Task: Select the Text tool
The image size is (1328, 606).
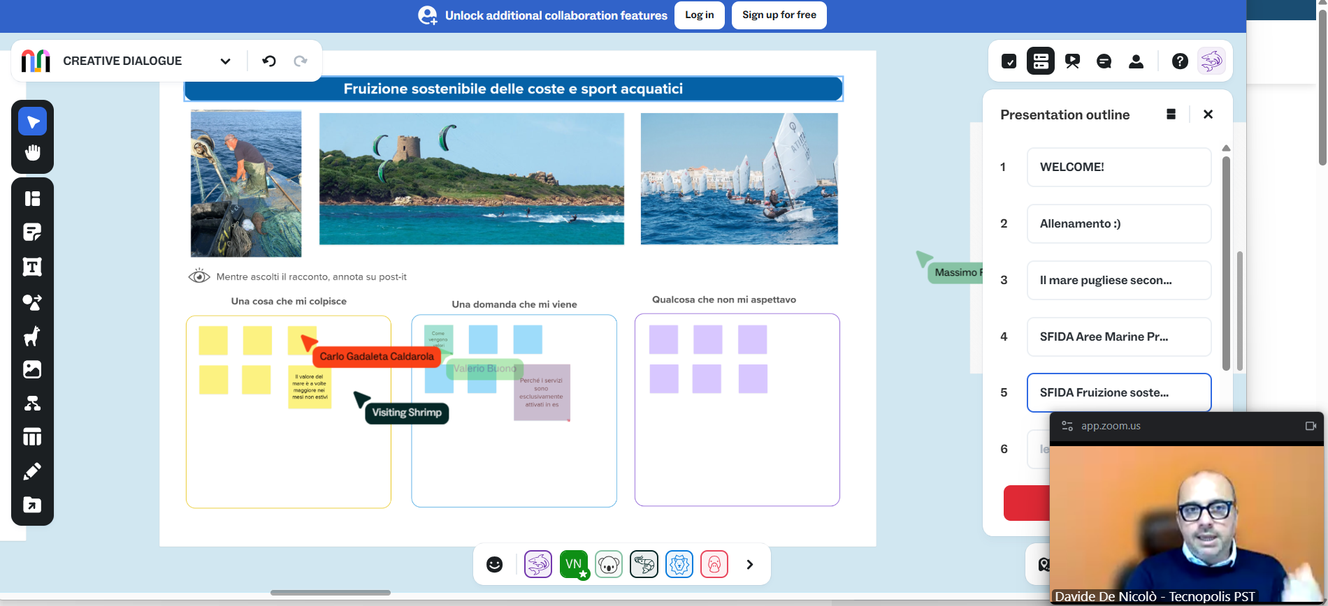Action: 32,267
